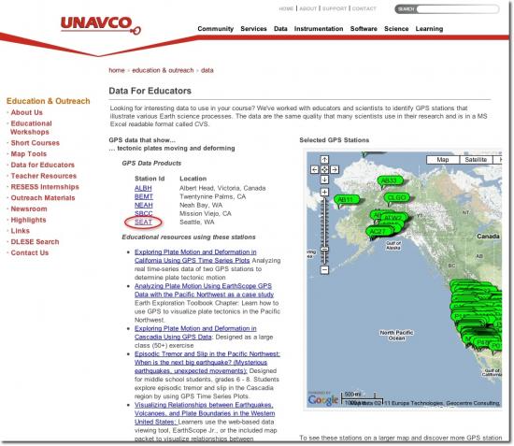
Task: Click the Education & Outreach sidebar heading
Action: tap(49, 101)
